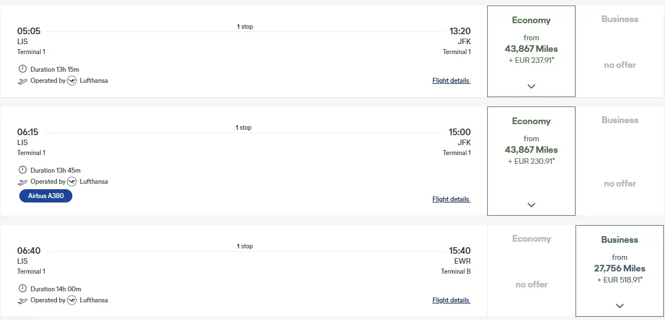Click the clock icon beside Duration 13h 45m
The image size is (665, 320).
click(23, 170)
